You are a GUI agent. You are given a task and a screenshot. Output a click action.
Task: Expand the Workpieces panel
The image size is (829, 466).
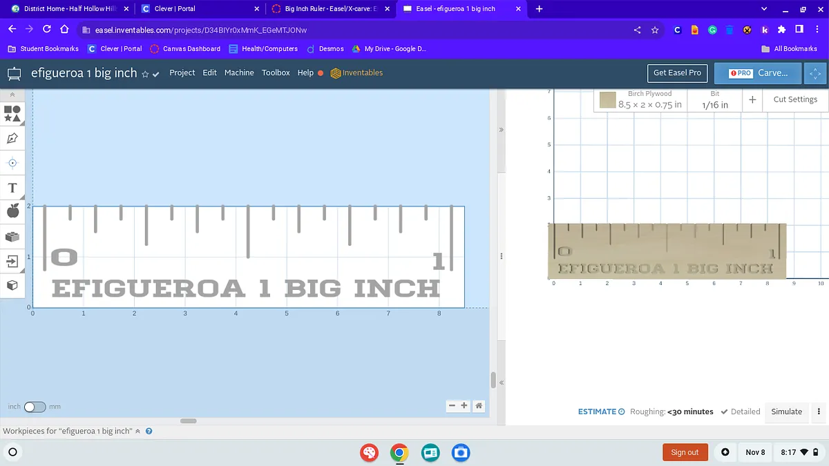coord(137,431)
